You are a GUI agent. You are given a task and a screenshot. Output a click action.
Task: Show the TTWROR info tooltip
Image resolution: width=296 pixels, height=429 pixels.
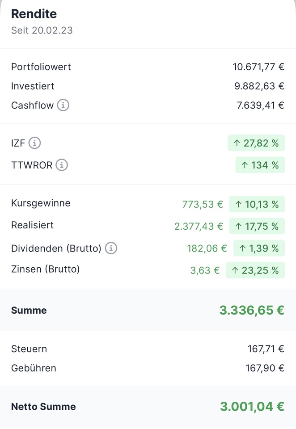[x=62, y=165]
